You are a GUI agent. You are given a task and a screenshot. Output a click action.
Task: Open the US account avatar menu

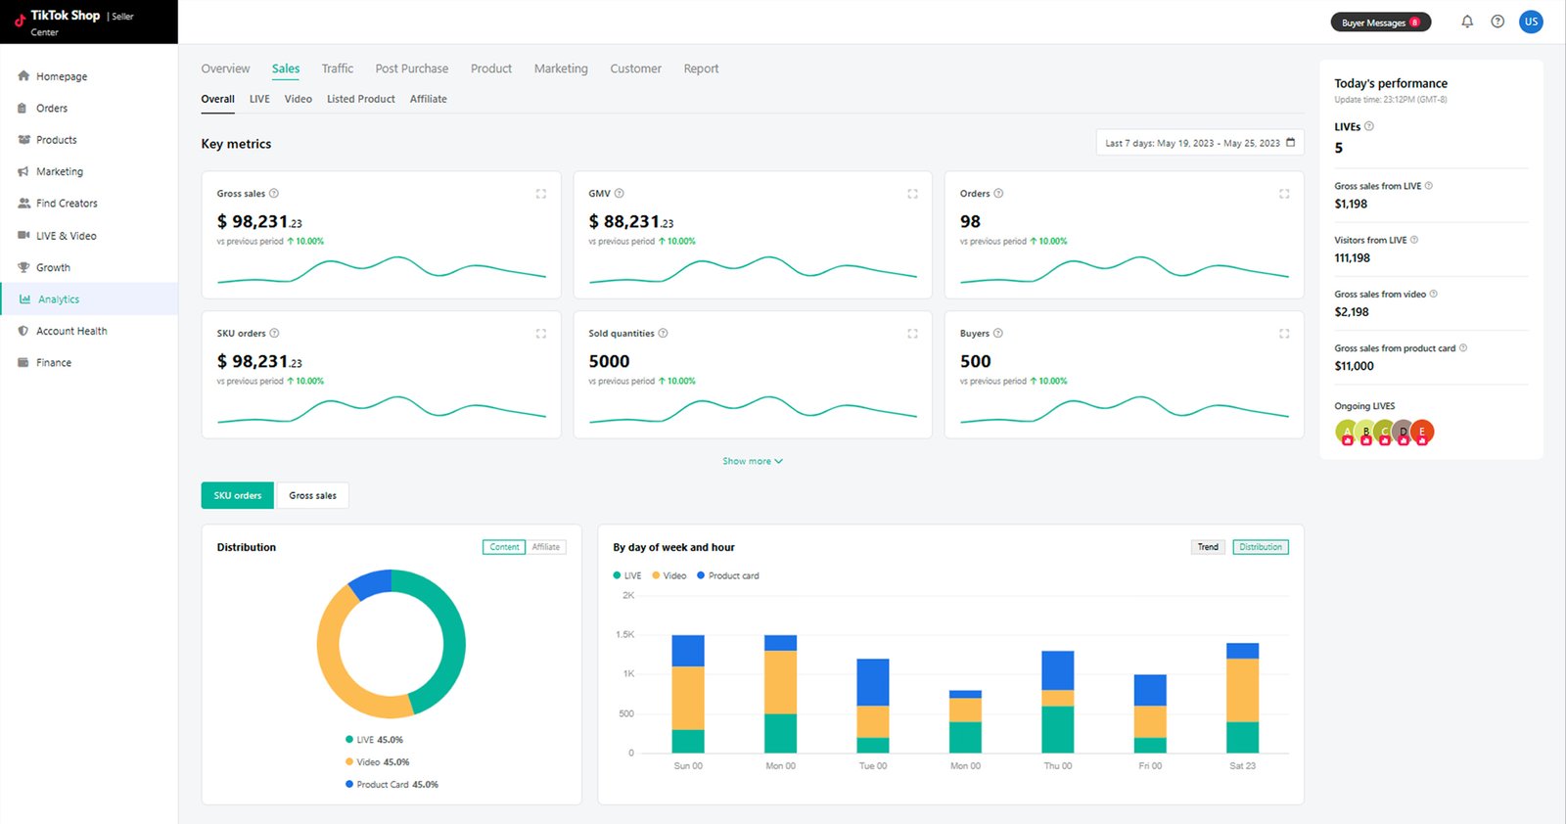pyautogui.click(x=1531, y=22)
